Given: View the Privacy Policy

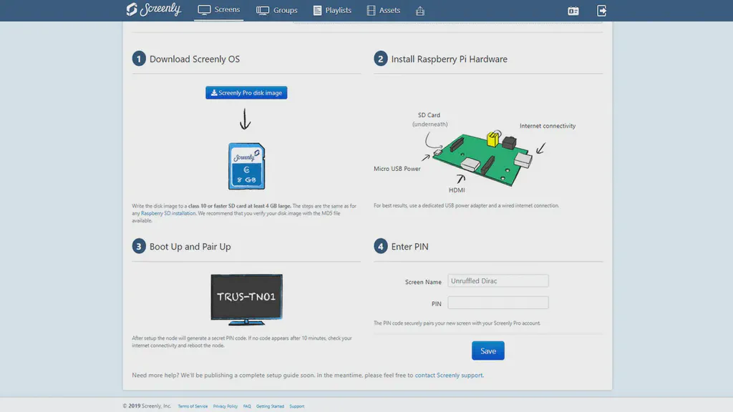Looking at the screenshot, I should click(x=225, y=406).
